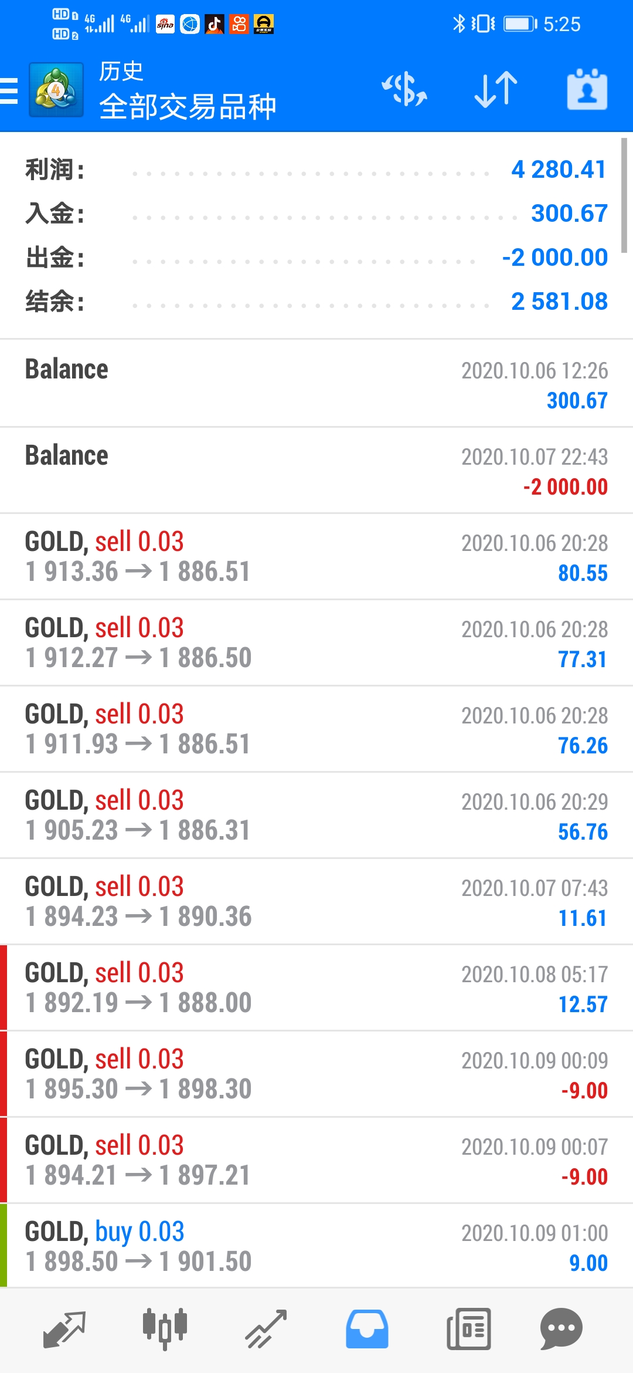The height and width of the screenshot is (1373, 633).
Task: Open GOLD sell trade with profit 12.57
Action: [316, 988]
